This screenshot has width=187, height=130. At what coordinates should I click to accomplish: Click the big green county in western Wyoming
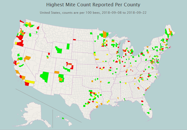tap(58, 50)
